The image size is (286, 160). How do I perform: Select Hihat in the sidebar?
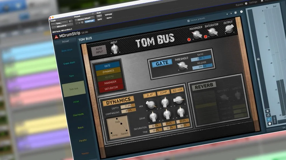click(x=76, y=102)
